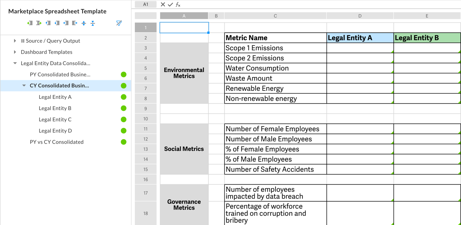This screenshot has height=225, width=461.
Task: Click the confirm entry checkmark
Action: pos(170,4)
